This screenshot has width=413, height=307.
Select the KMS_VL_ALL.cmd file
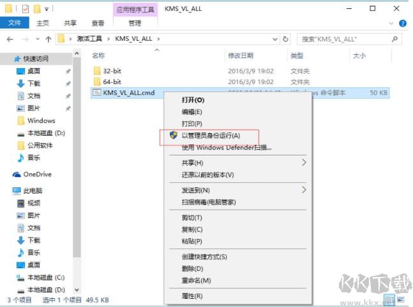pos(128,92)
